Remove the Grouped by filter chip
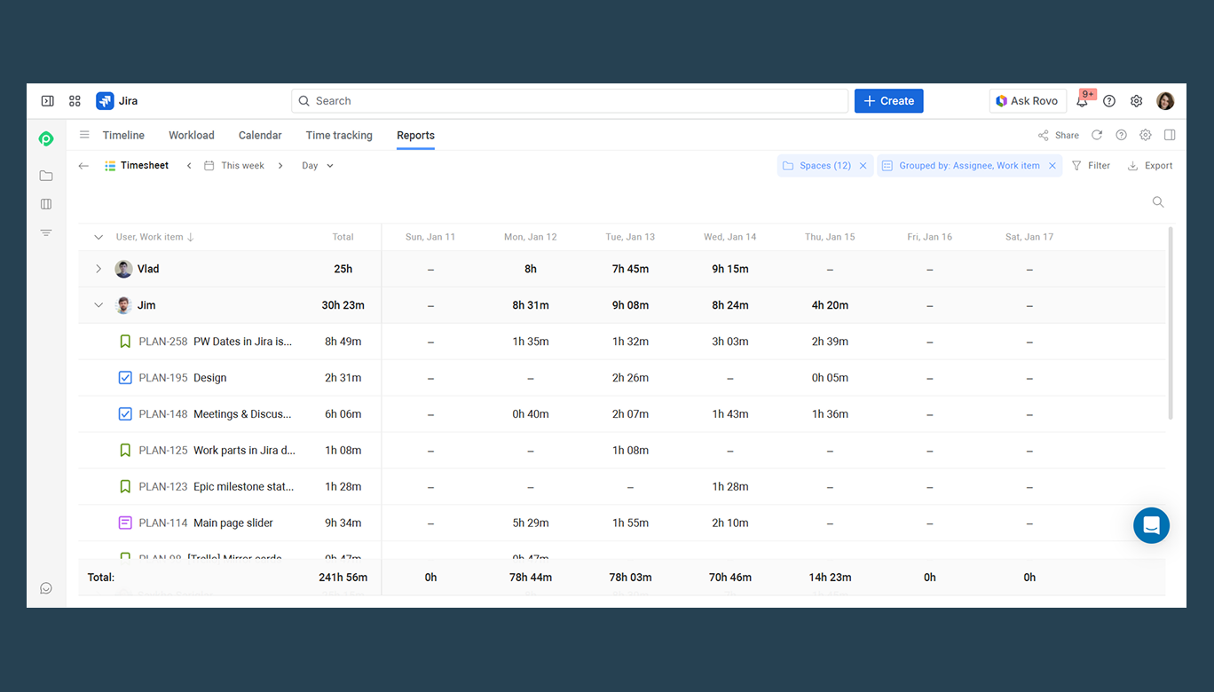Image resolution: width=1214 pixels, height=692 pixels. [x=1052, y=166]
